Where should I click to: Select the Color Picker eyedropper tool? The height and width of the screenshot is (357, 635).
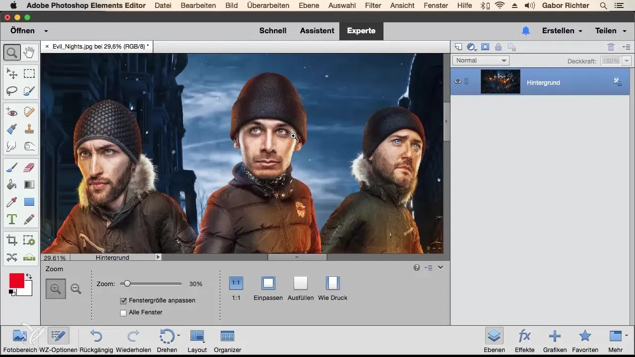click(12, 202)
